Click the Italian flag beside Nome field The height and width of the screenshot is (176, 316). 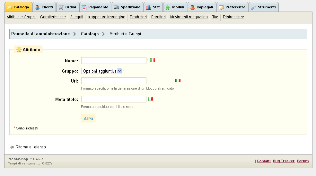153,60
